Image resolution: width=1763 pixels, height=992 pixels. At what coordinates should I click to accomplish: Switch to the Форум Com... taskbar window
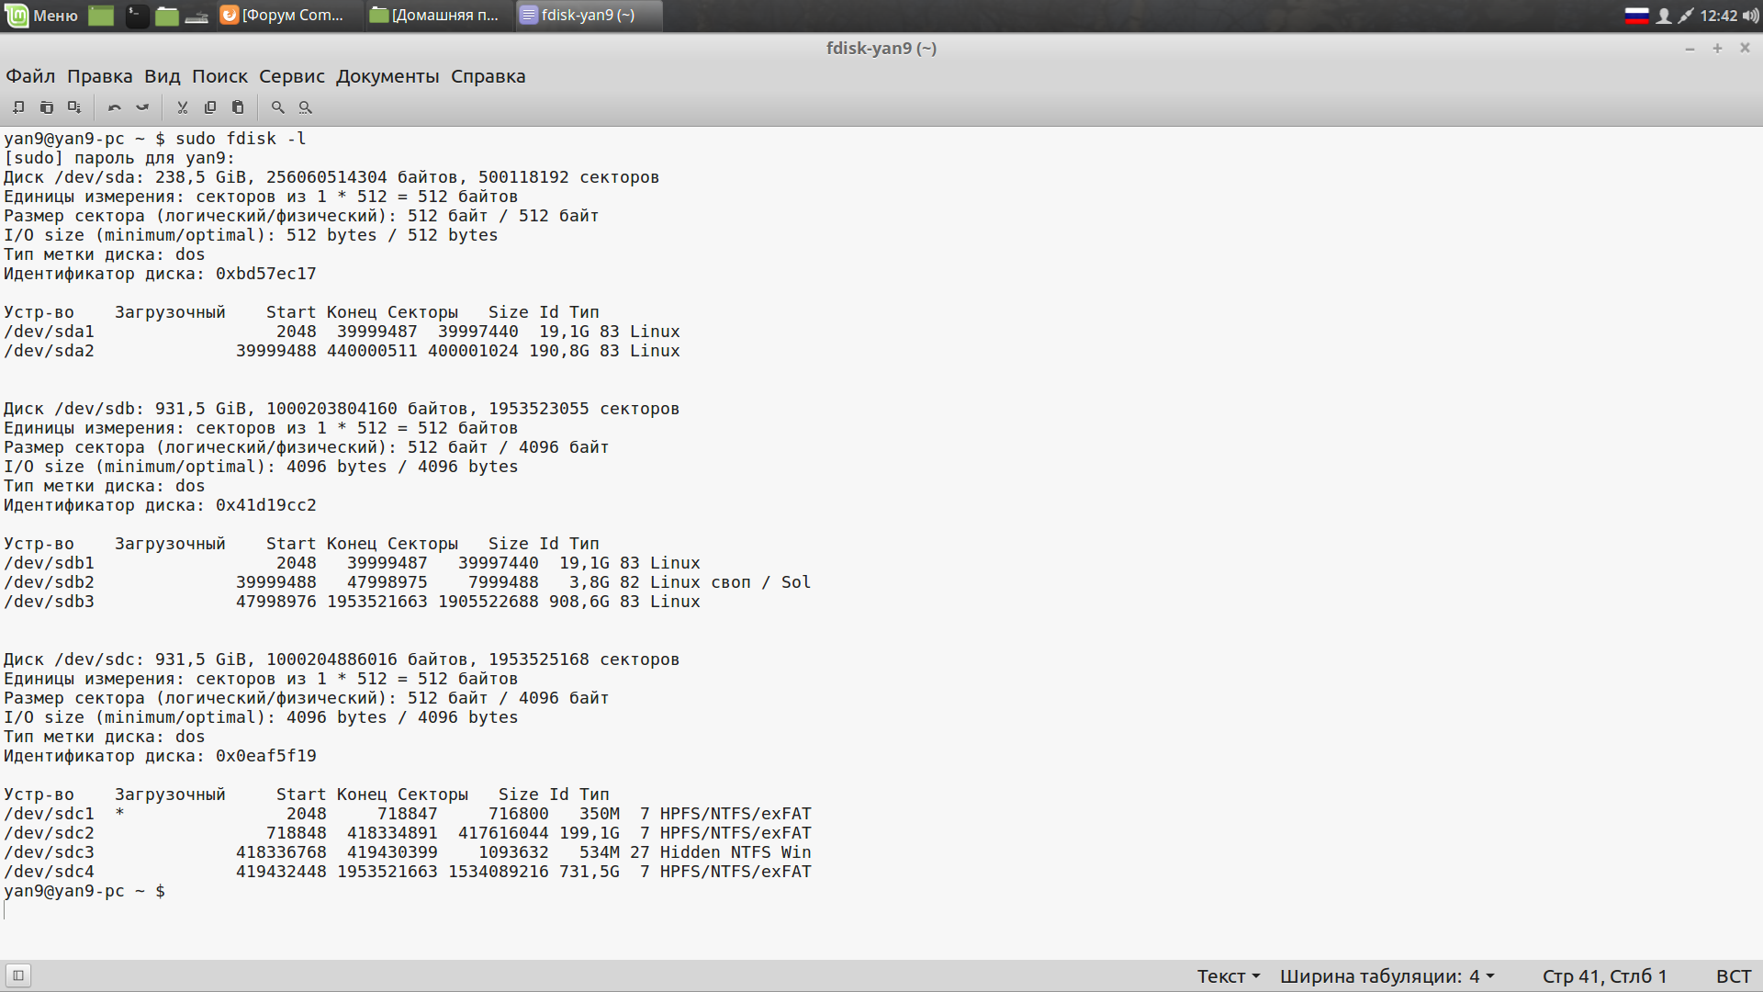(x=283, y=16)
